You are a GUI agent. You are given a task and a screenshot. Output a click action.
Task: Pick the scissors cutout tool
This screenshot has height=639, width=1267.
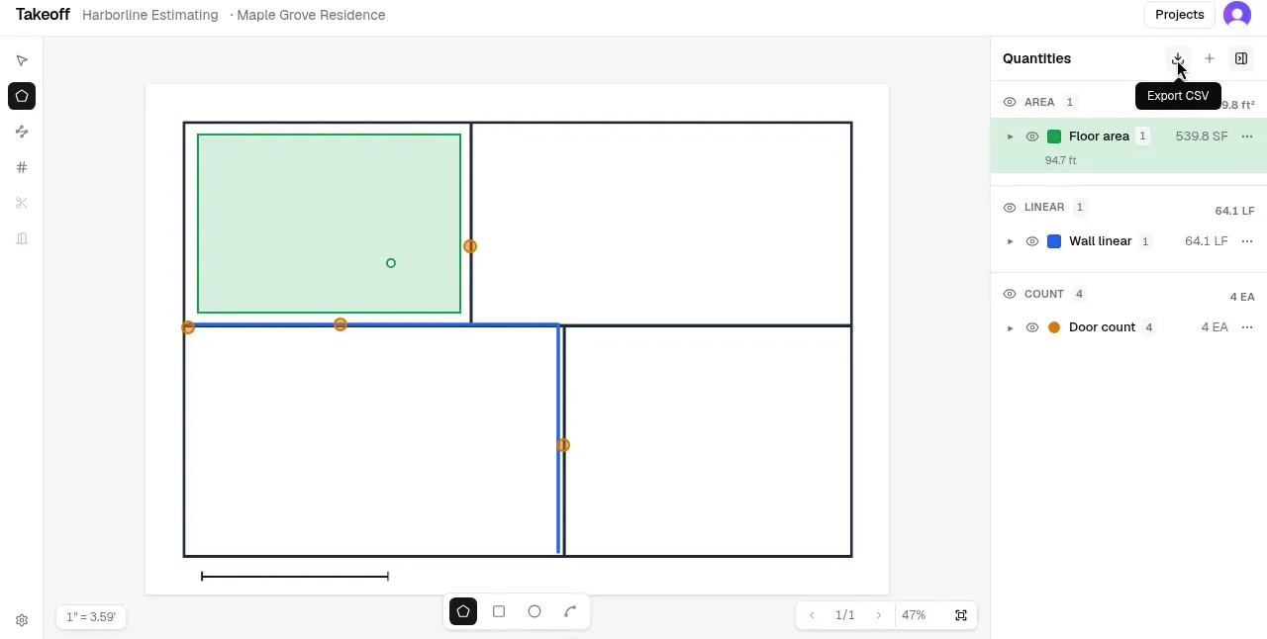[x=22, y=203]
